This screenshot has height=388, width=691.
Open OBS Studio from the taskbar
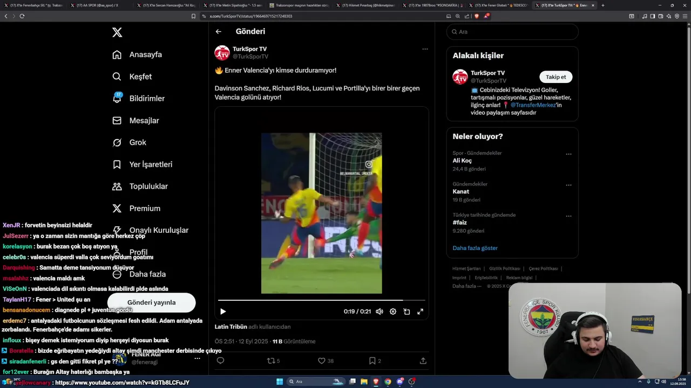click(x=412, y=382)
